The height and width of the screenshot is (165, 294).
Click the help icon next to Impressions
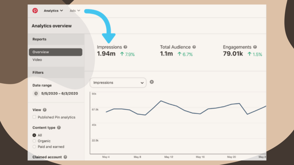125,47
